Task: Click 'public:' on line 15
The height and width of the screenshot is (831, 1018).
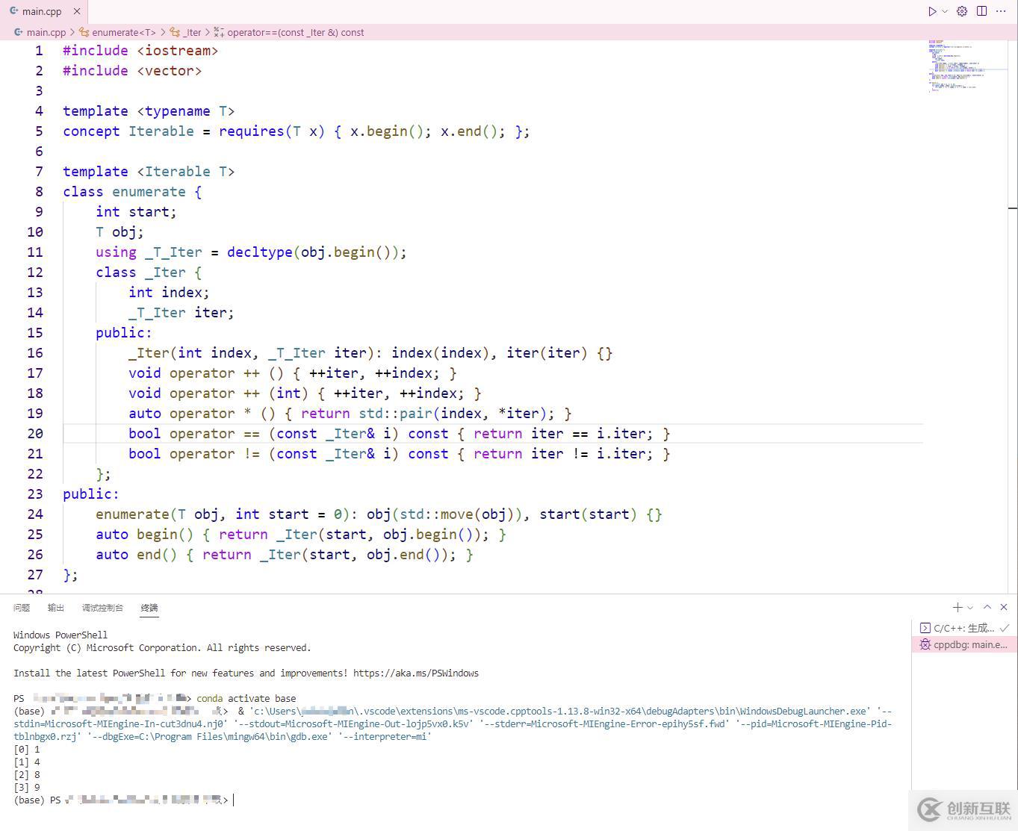Action: [124, 333]
